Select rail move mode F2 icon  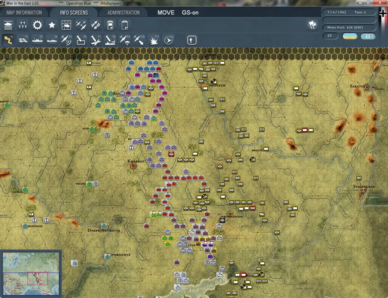23,40
